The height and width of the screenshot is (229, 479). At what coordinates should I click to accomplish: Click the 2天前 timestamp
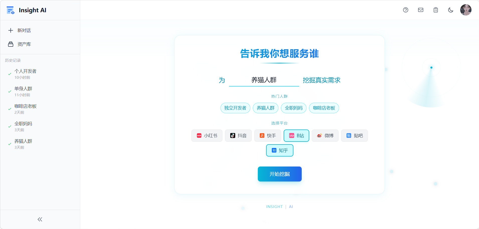pyautogui.click(x=19, y=112)
